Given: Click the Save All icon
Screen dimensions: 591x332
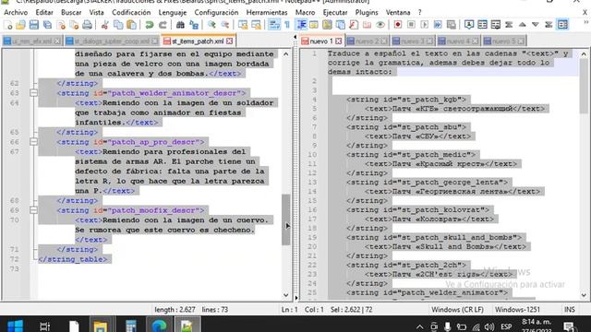Looking at the screenshot, I should tap(47, 25).
